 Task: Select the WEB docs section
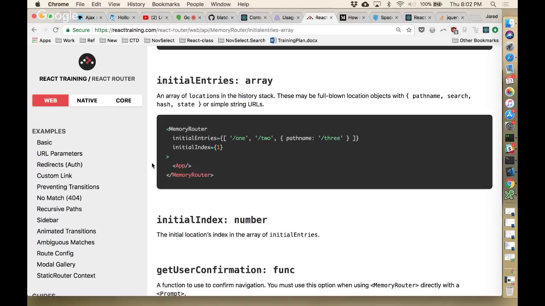coord(50,100)
